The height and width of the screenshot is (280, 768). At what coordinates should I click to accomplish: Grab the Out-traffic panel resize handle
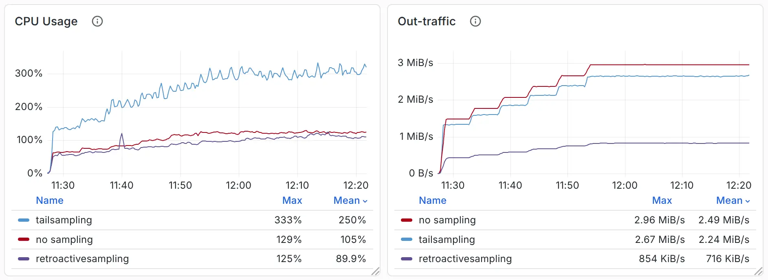pyautogui.click(x=758, y=271)
